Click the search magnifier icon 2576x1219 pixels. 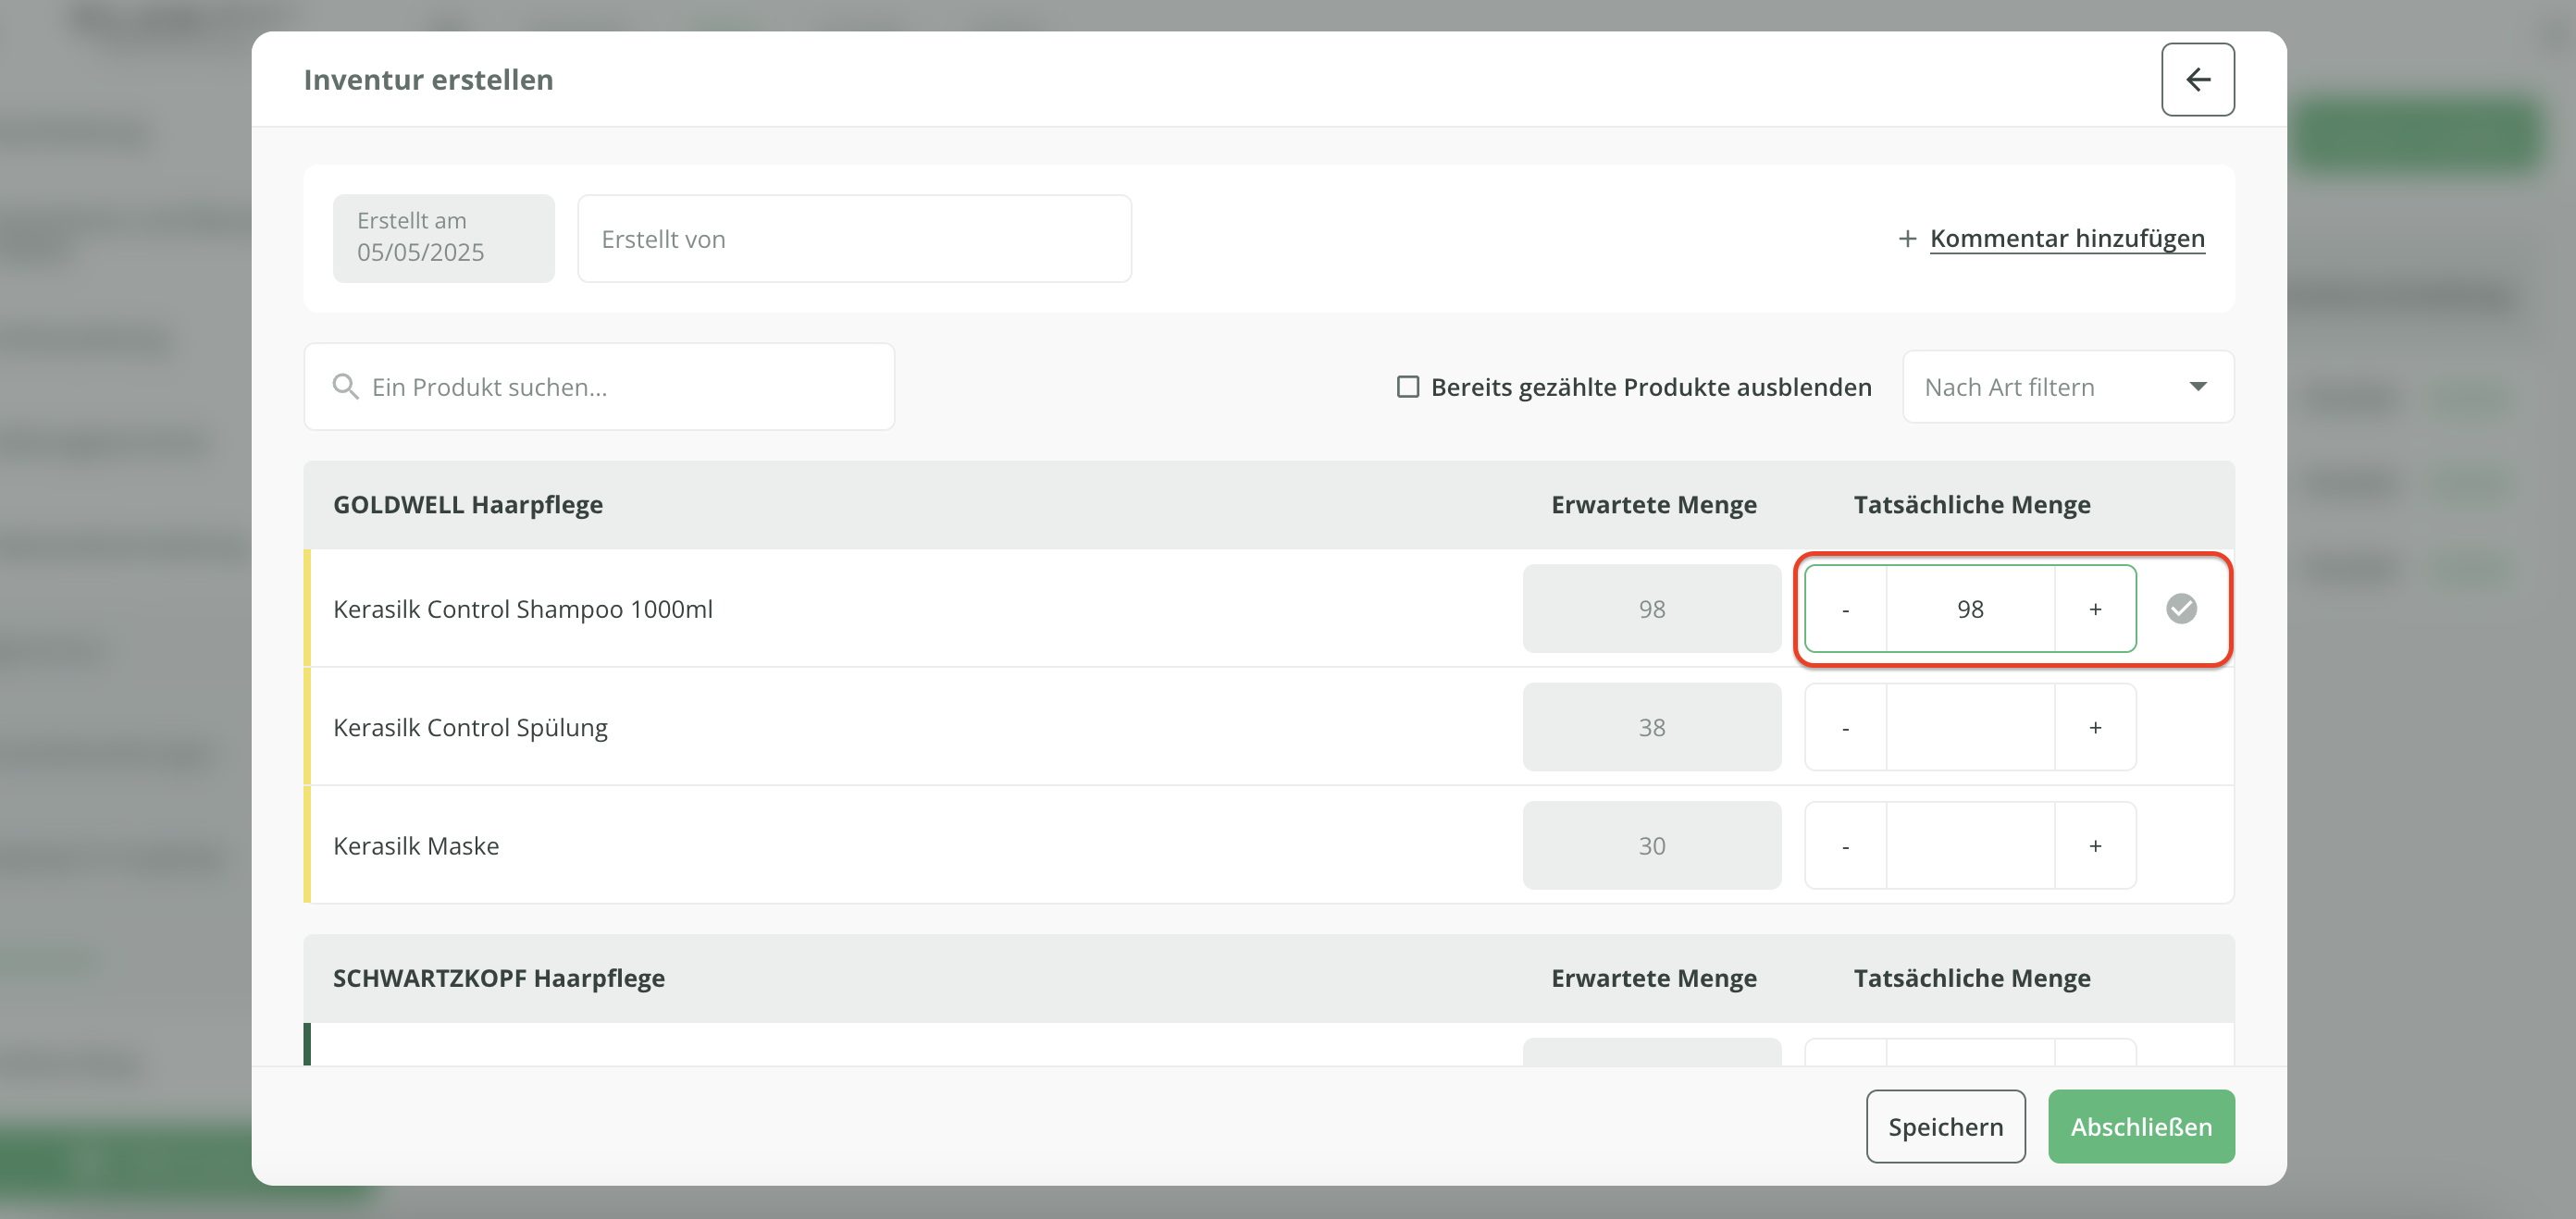(x=345, y=387)
